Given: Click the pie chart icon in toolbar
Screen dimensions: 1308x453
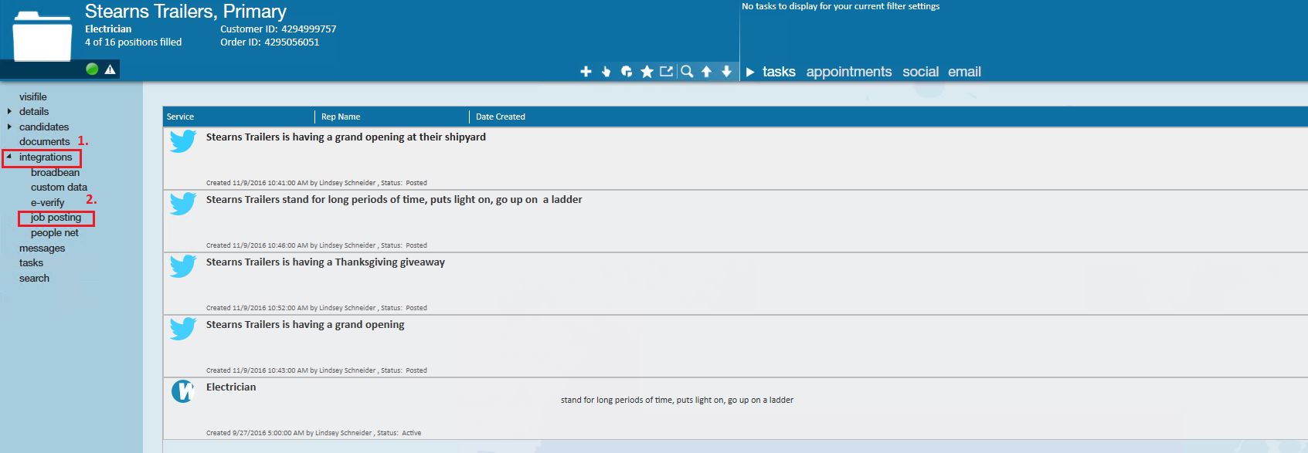Looking at the screenshot, I should point(627,72).
